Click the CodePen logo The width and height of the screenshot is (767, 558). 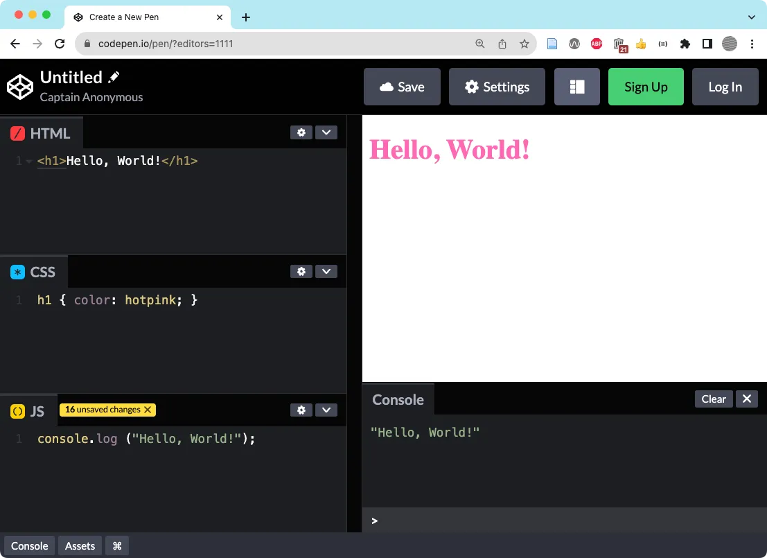(19, 86)
